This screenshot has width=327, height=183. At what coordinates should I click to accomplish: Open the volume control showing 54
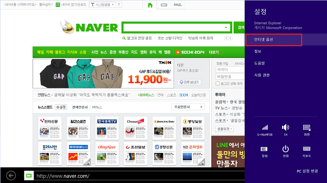click(x=285, y=130)
